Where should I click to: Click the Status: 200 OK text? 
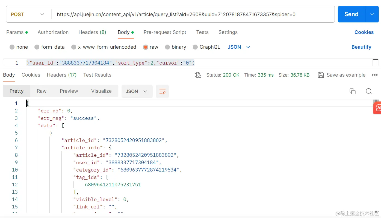[223, 75]
